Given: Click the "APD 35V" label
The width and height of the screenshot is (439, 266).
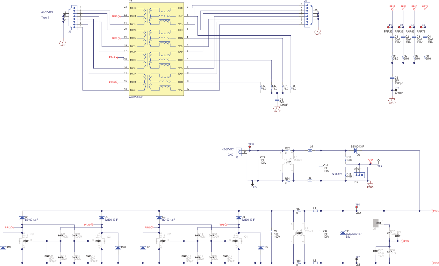Looking at the screenshot, I should tap(337, 174).
